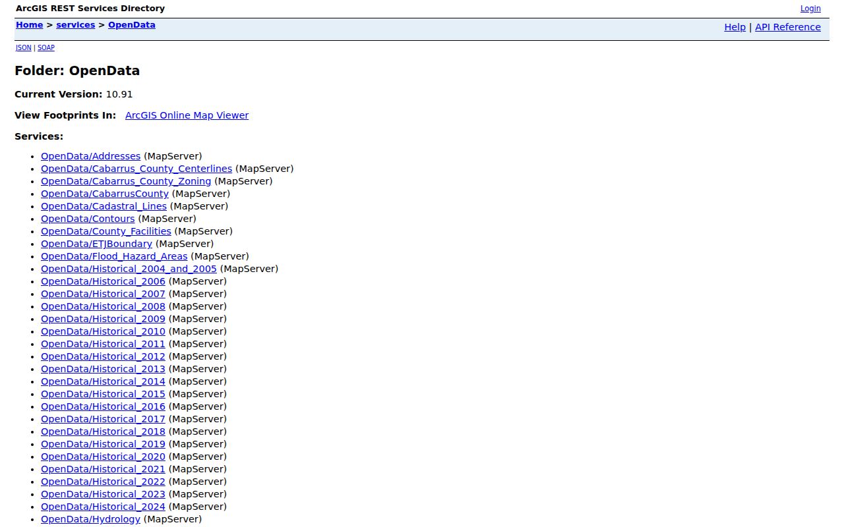Open the services breadcrumb link
Viewport: 844px width, 527px height.
pos(76,25)
